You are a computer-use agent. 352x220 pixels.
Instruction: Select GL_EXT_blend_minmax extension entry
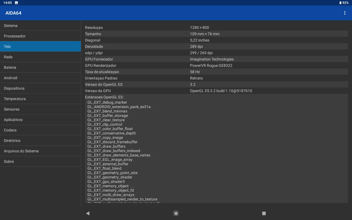pos(108,111)
